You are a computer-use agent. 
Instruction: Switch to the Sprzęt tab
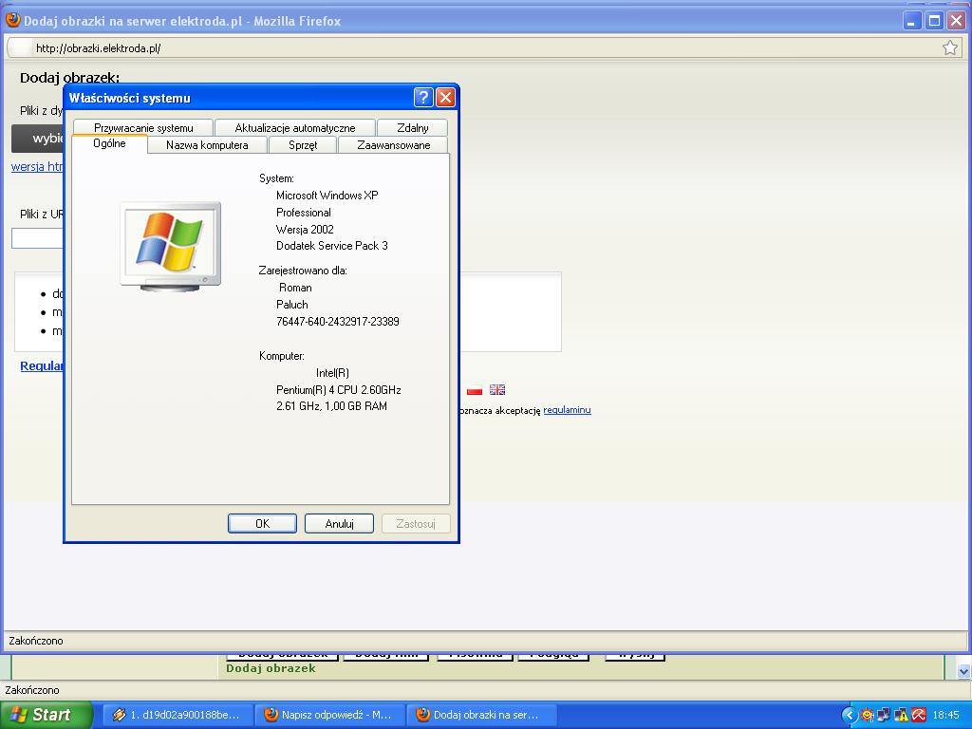pos(303,145)
